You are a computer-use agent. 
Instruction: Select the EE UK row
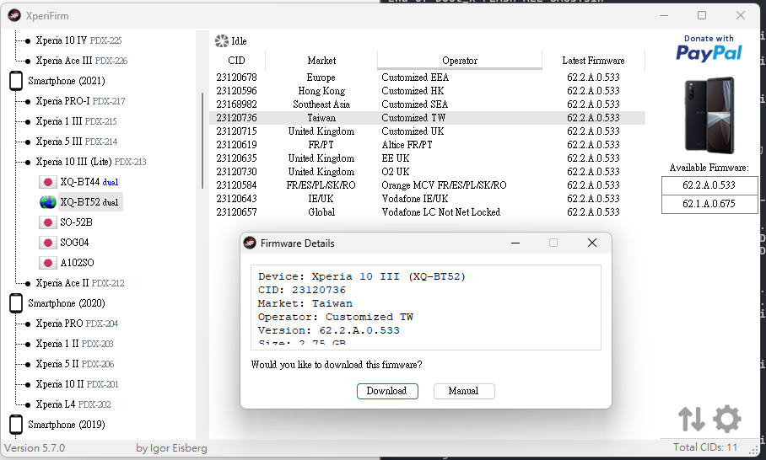428,158
